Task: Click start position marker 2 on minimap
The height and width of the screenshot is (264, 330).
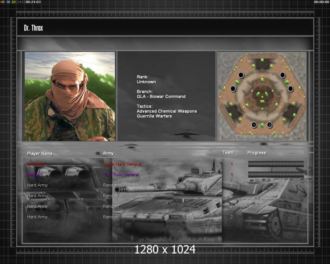Action: coord(269,125)
